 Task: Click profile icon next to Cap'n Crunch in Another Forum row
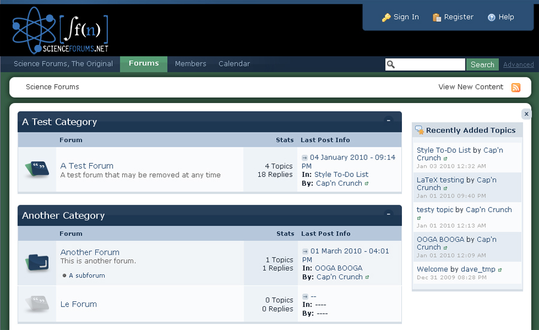point(367,277)
